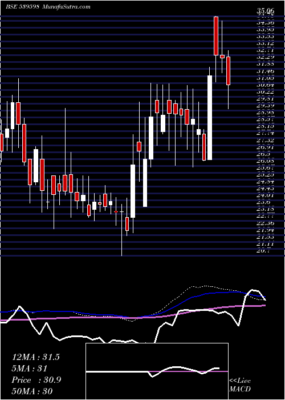The image size is (285, 400).
Task: Click inside the MACD inset chart
Action: (x=157, y=371)
